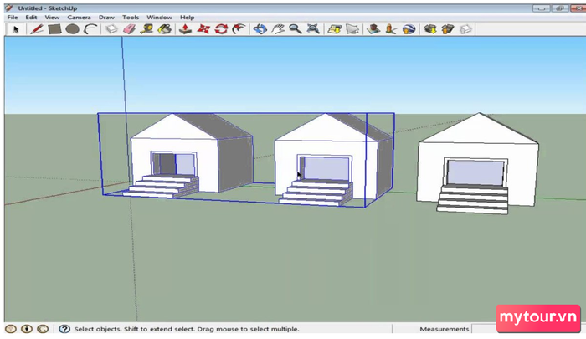This screenshot has width=586, height=339.
Task: Select the Circle tool
Action: pyautogui.click(x=73, y=29)
